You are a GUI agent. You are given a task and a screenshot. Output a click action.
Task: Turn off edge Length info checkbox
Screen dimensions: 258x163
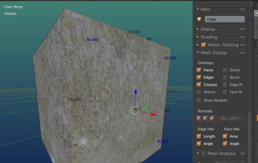pyautogui.click(x=199, y=136)
